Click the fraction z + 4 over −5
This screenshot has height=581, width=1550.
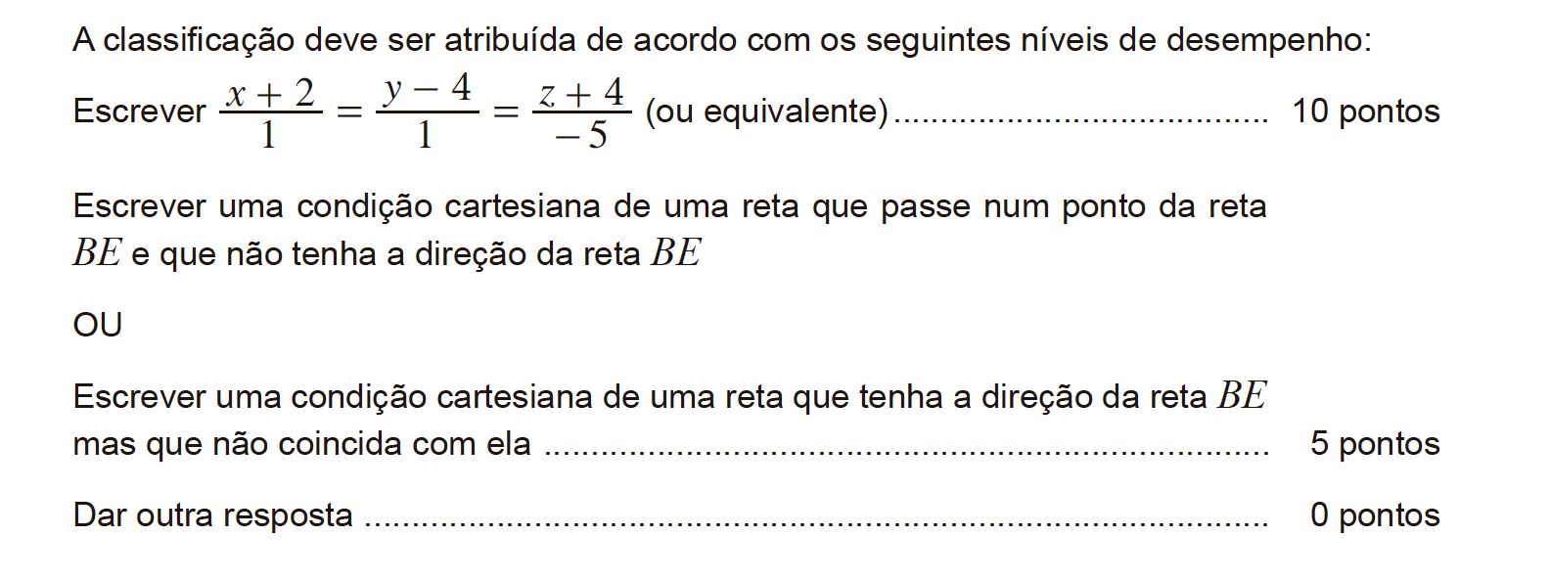click(x=581, y=113)
